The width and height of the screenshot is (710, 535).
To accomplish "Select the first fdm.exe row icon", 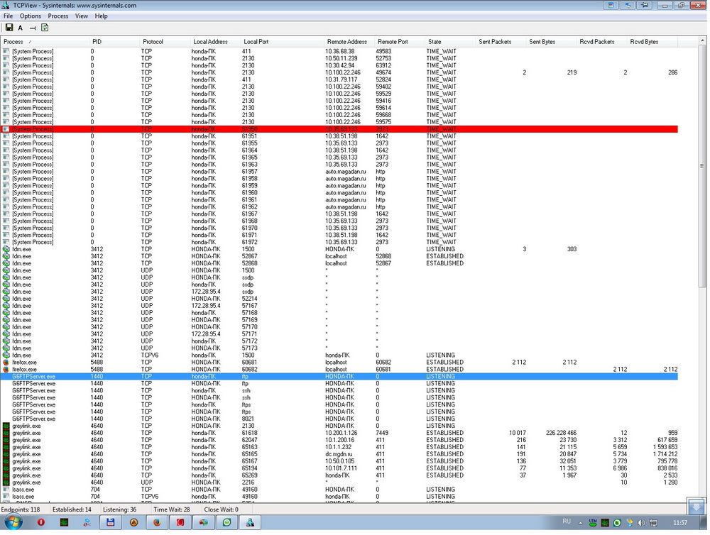I will (6, 250).
